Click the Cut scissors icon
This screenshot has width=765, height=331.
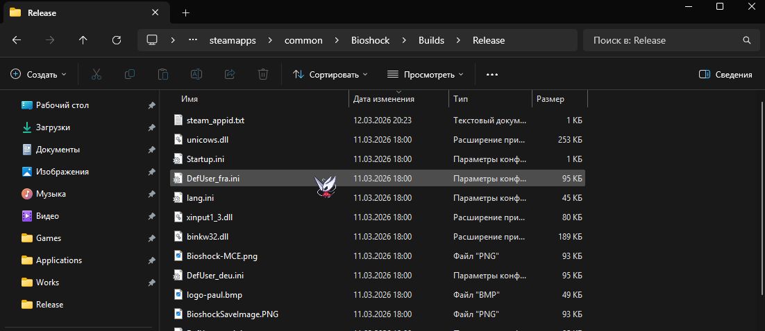point(96,75)
